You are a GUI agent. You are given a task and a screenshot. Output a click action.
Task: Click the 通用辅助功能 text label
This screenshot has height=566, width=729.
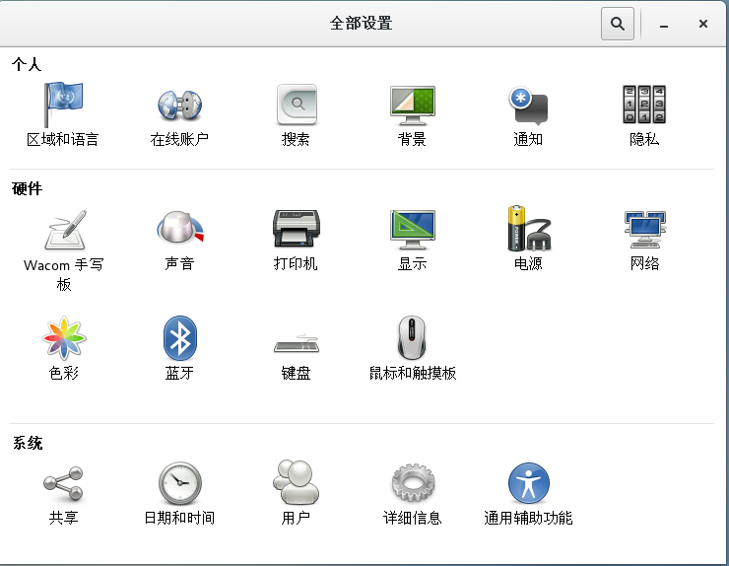[528, 518]
